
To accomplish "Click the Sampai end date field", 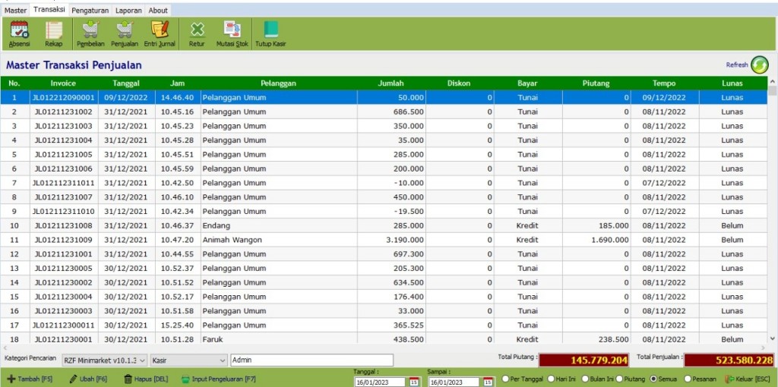I will pos(456,382).
